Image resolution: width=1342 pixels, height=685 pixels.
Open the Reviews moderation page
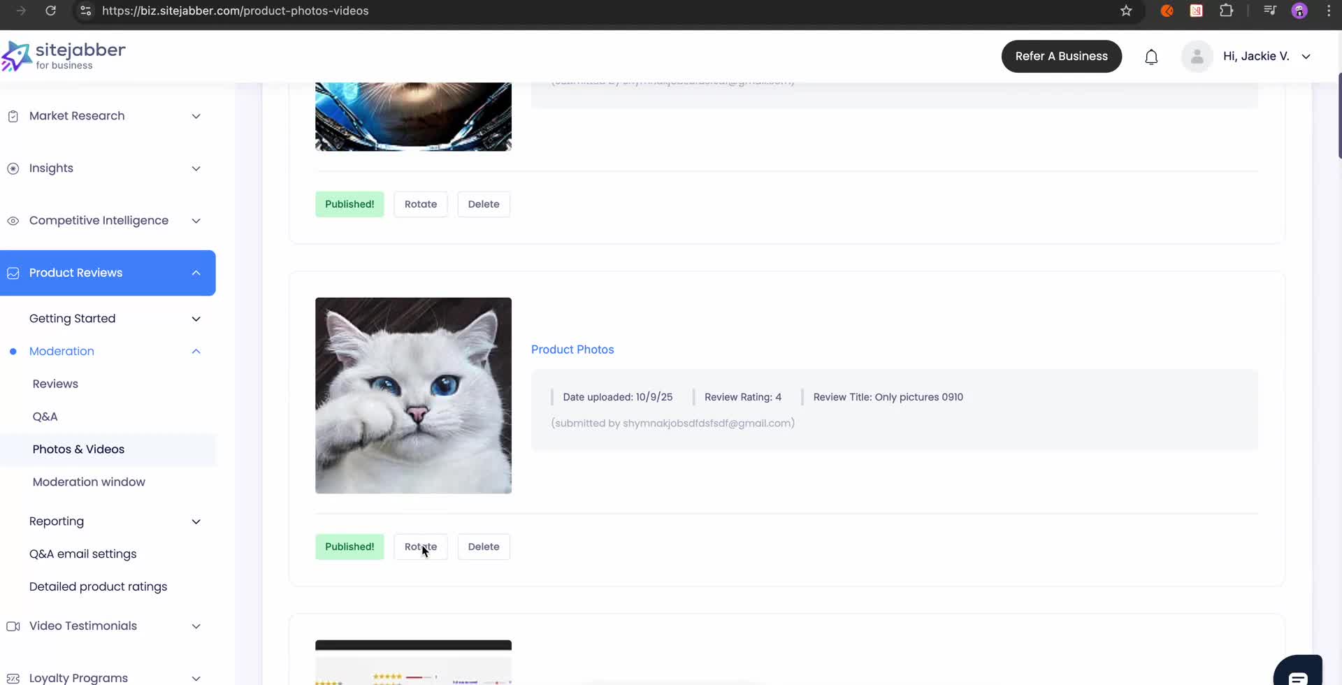tap(55, 384)
